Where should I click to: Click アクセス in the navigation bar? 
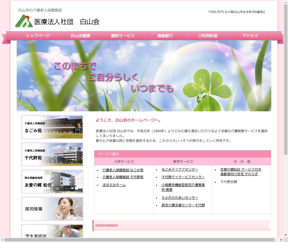coord(250,36)
